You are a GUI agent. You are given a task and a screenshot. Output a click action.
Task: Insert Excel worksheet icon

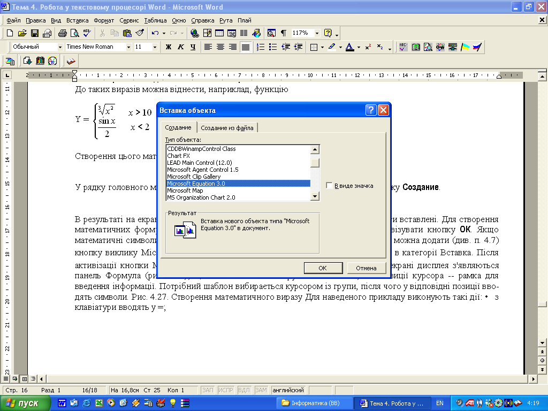[x=231, y=33]
